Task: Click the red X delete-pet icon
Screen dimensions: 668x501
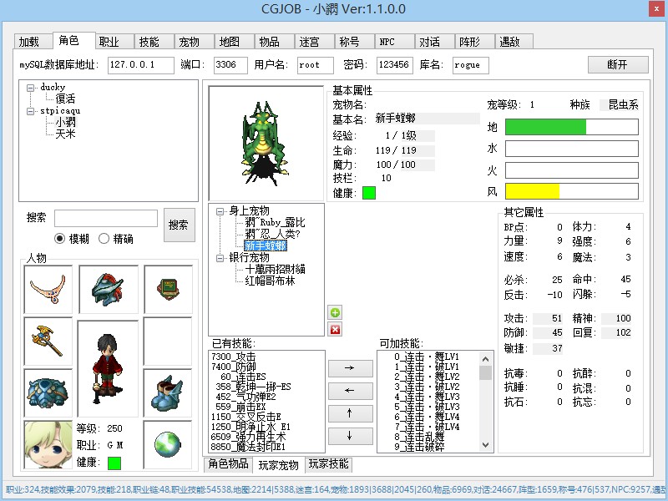Action: point(336,330)
